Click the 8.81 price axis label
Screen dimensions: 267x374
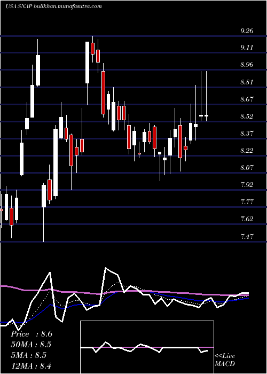coord(247,82)
